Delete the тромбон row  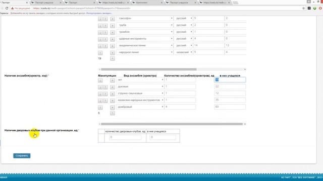tap(112, 32)
